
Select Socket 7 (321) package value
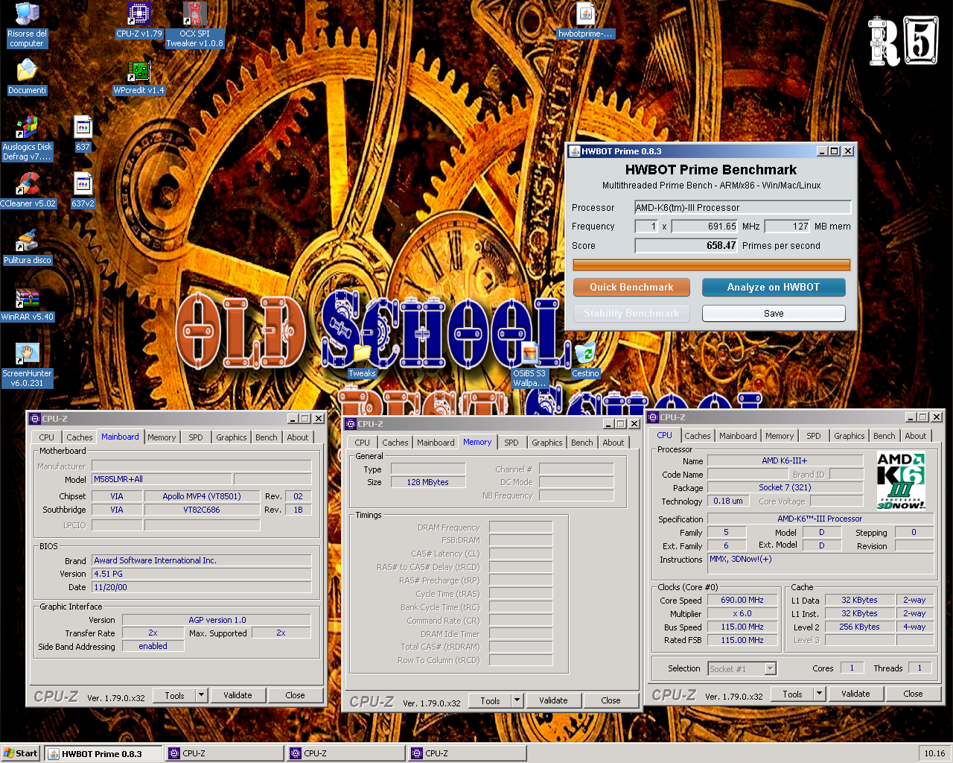(x=785, y=487)
